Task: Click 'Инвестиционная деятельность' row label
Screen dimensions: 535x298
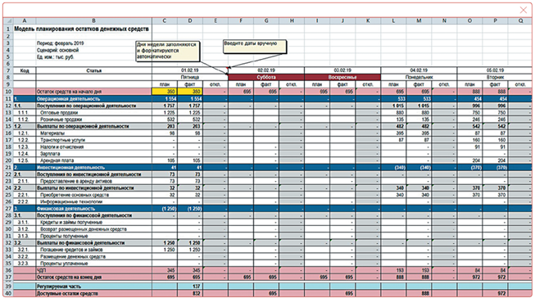Action: tap(70, 167)
